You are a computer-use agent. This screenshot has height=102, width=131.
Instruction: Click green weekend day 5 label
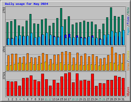(x=24, y=99)
